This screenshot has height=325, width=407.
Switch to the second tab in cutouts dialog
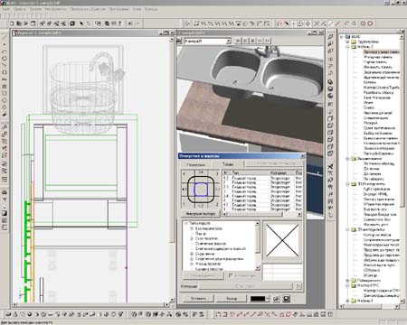[x=228, y=164]
